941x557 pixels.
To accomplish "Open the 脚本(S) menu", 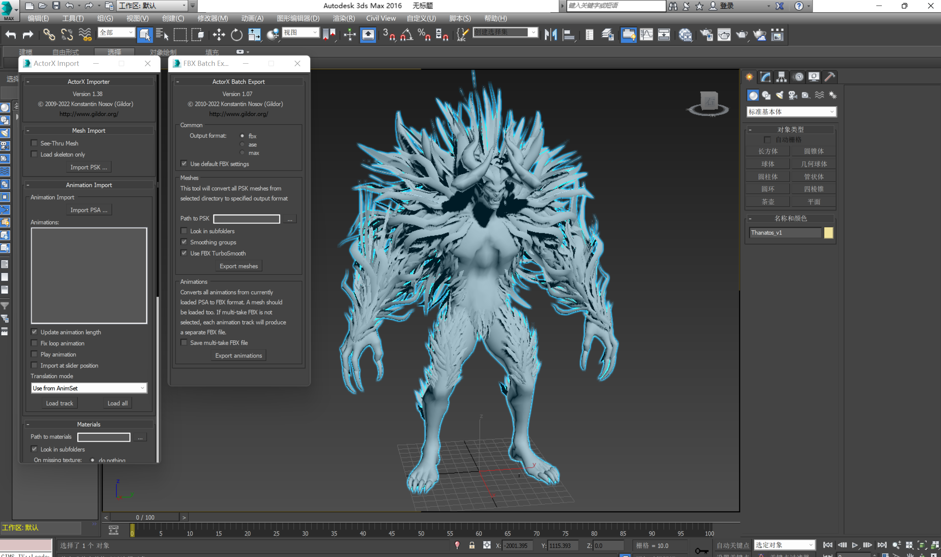I will (x=460, y=19).
